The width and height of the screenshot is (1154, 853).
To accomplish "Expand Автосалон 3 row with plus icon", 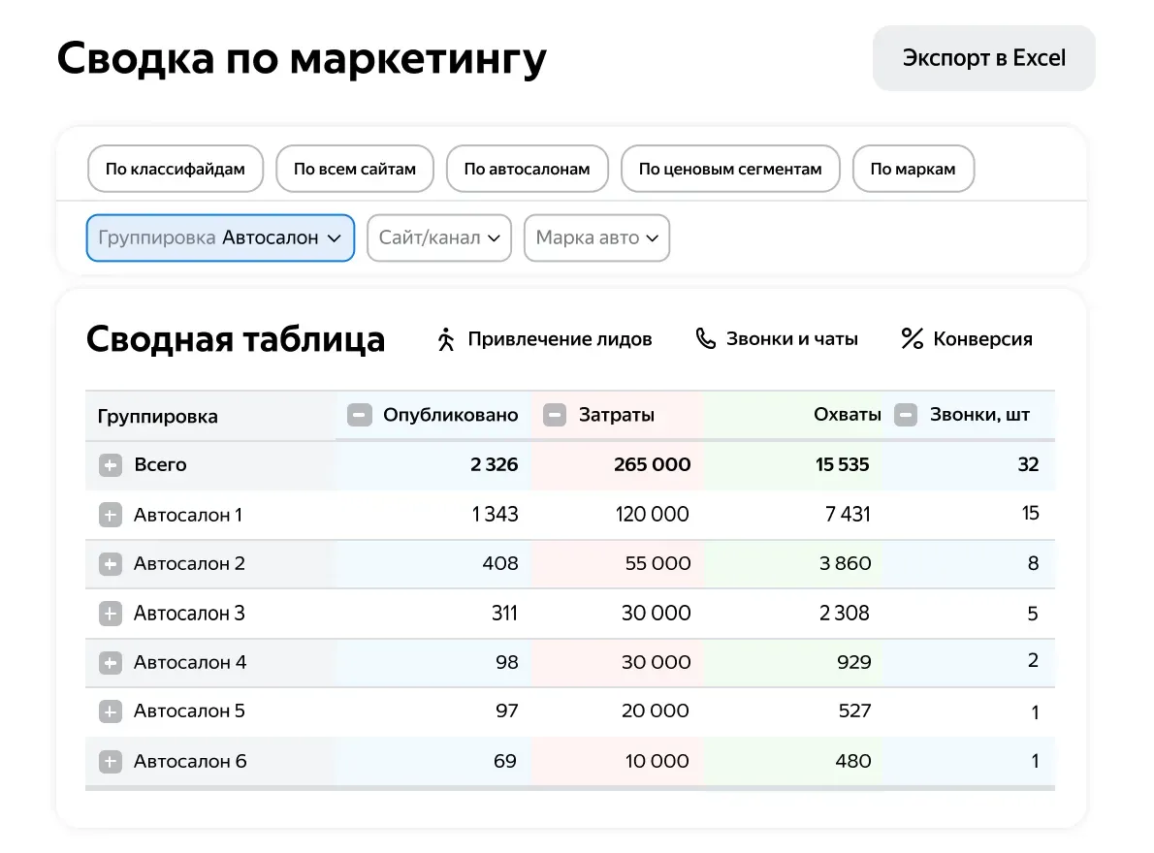I will [x=111, y=614].
